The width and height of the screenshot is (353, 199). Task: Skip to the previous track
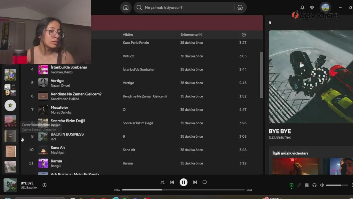(172, 182)
